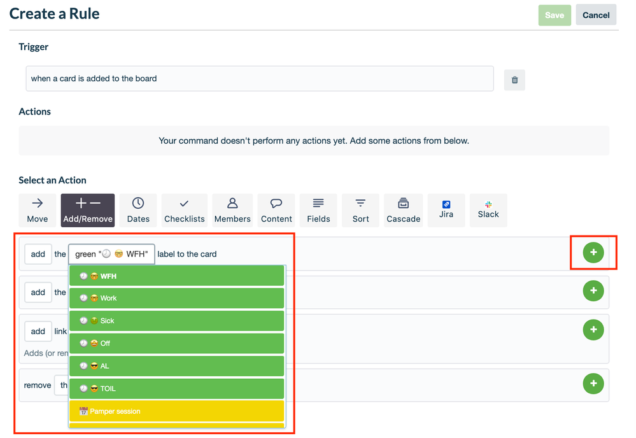The height and width of the screenshot is (438, 636).
Task: Choose the green Sick label option
Action: click(176, 321)
